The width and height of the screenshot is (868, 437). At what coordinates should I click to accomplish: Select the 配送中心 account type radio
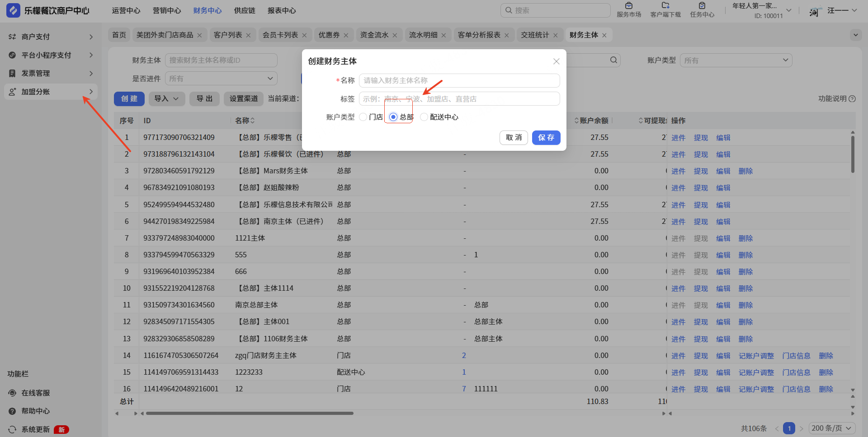(x=424, y=117)
